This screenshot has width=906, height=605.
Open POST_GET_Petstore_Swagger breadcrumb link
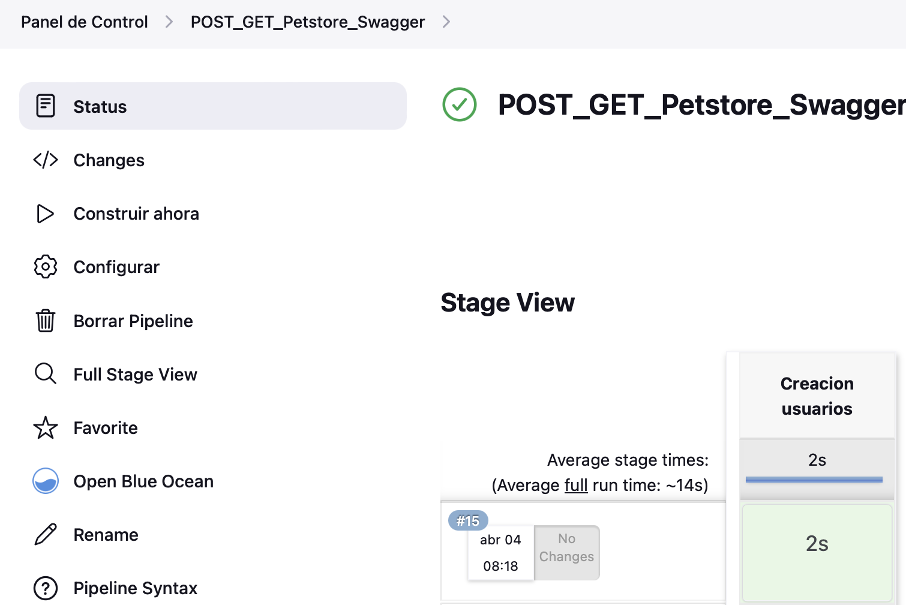pyautogui.click(x=308, y=22)
